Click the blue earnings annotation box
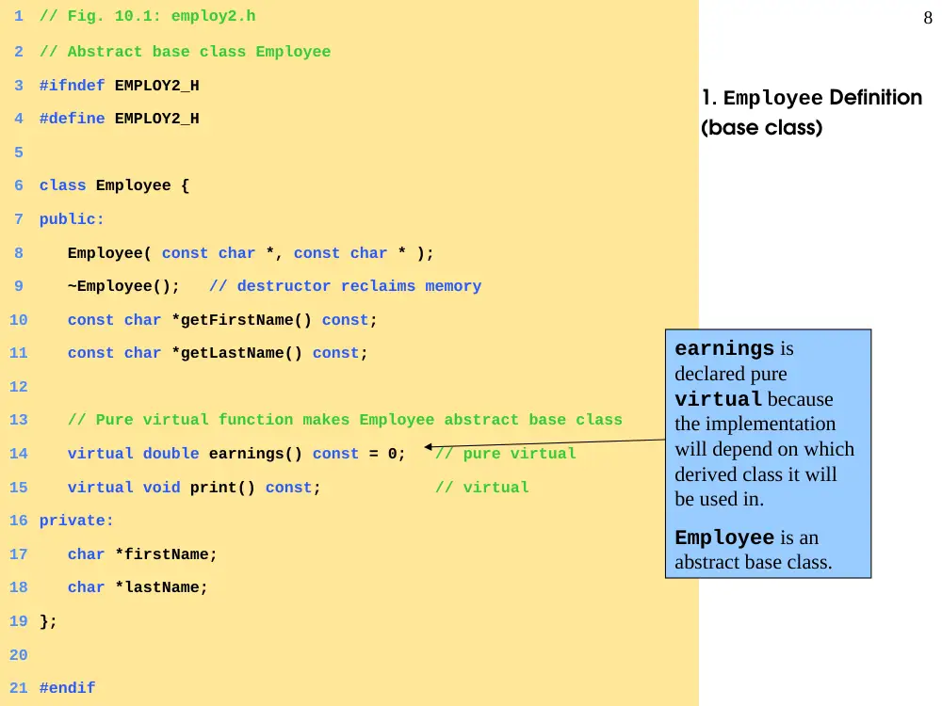The height and width of the screenshot is (706, 942). click(768, 454)
